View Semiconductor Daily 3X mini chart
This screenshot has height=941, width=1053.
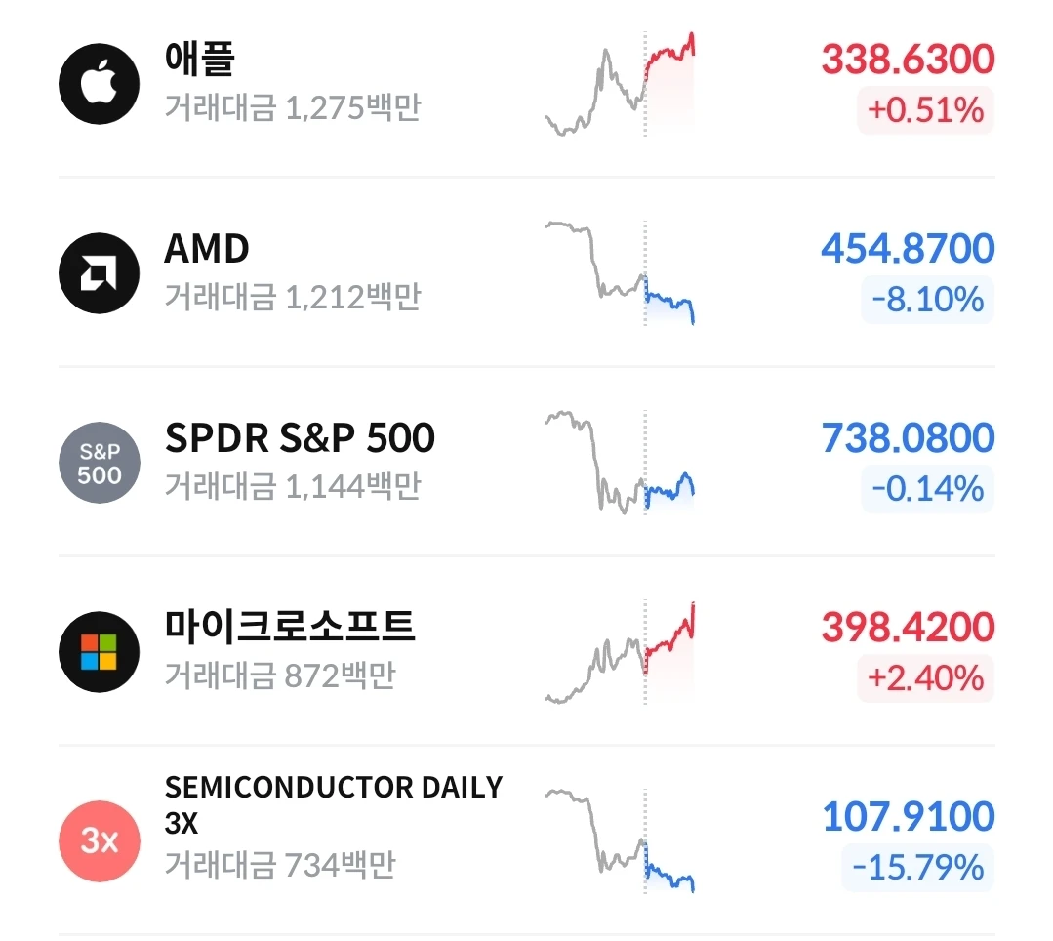[x=620, y=841]
